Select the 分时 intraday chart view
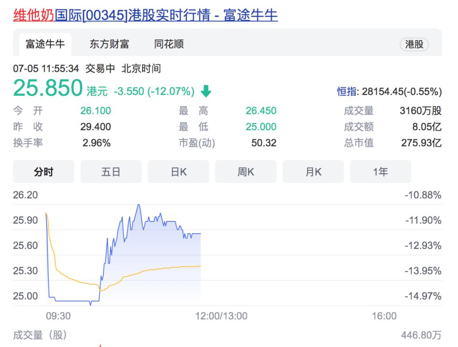 click(x=44, y=172)
